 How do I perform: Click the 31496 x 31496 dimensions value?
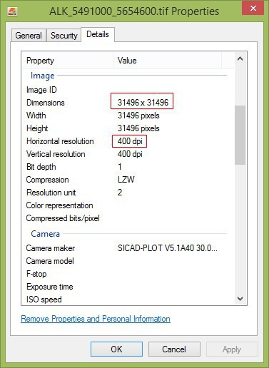pos(143,102)
